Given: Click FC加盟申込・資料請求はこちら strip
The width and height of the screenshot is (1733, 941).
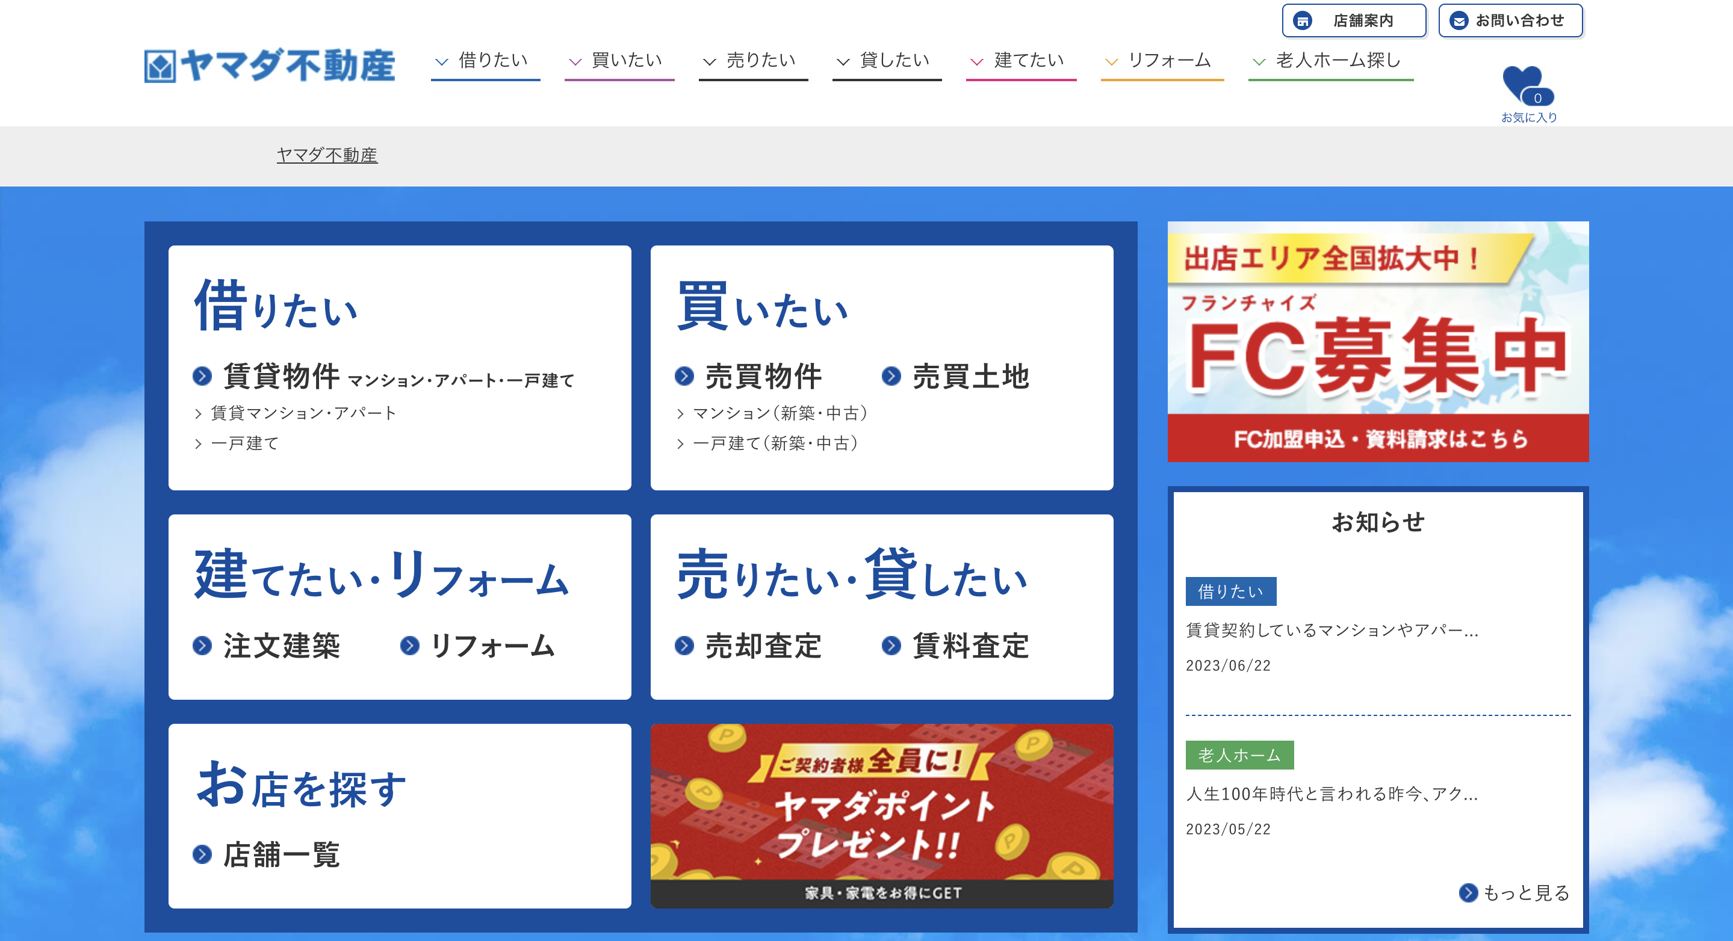Looking at the screenshot, I should (1378, 439).
